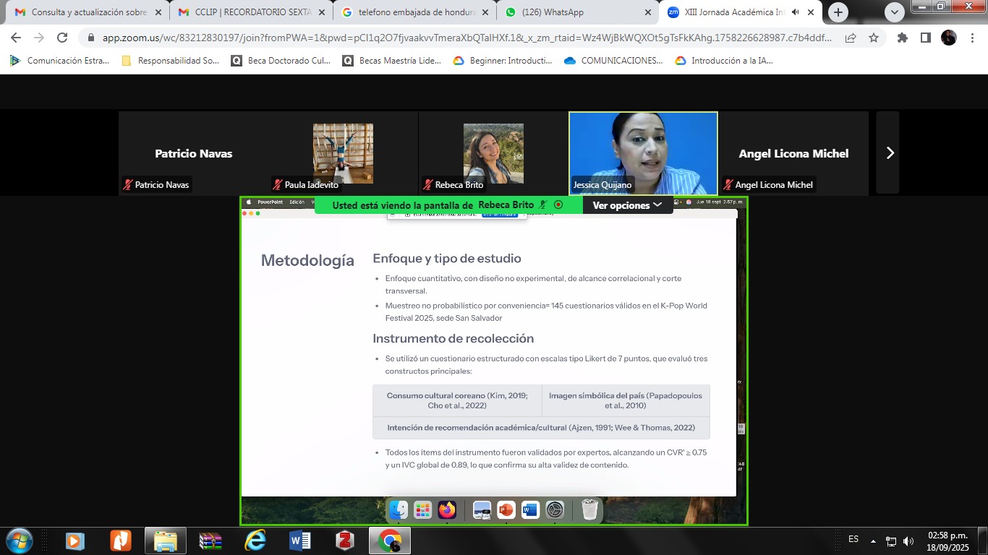Select Jessica Quijano's video tile
The image size is (988, 555).
[x=643, y=153]
